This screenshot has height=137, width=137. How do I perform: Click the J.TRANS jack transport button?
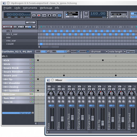pyautogui.click(x=114, y=17)
